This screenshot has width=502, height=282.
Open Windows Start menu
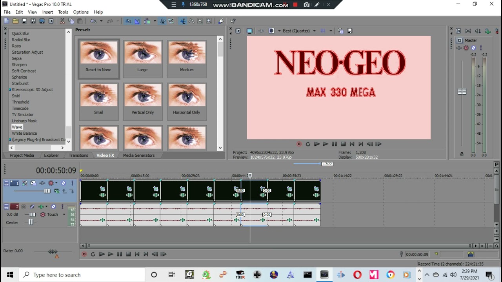(9, 275)
